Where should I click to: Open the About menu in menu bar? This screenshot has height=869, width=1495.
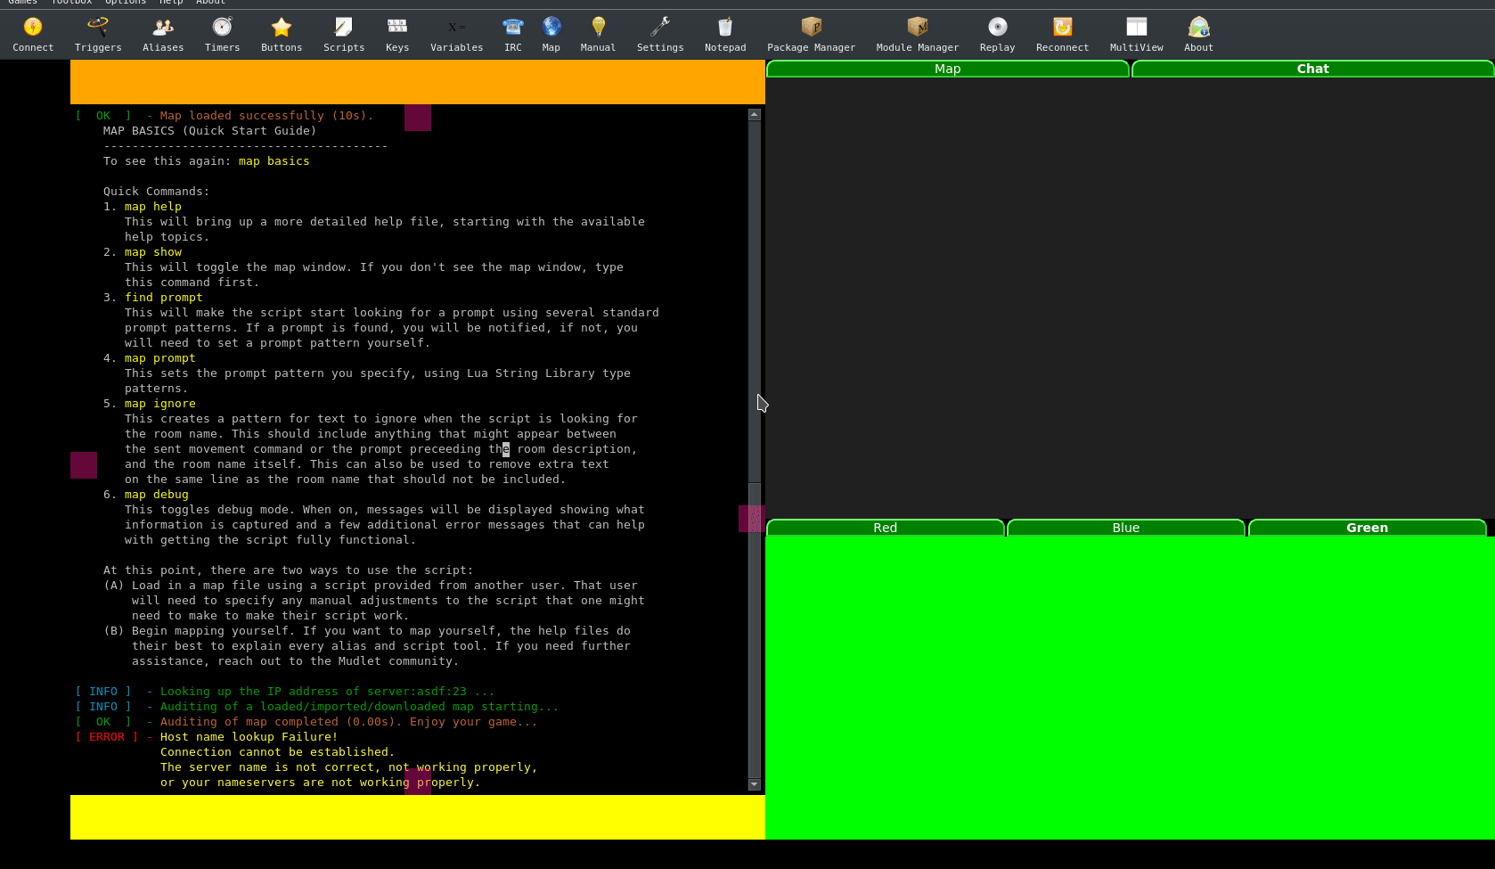tap(210, 3)
